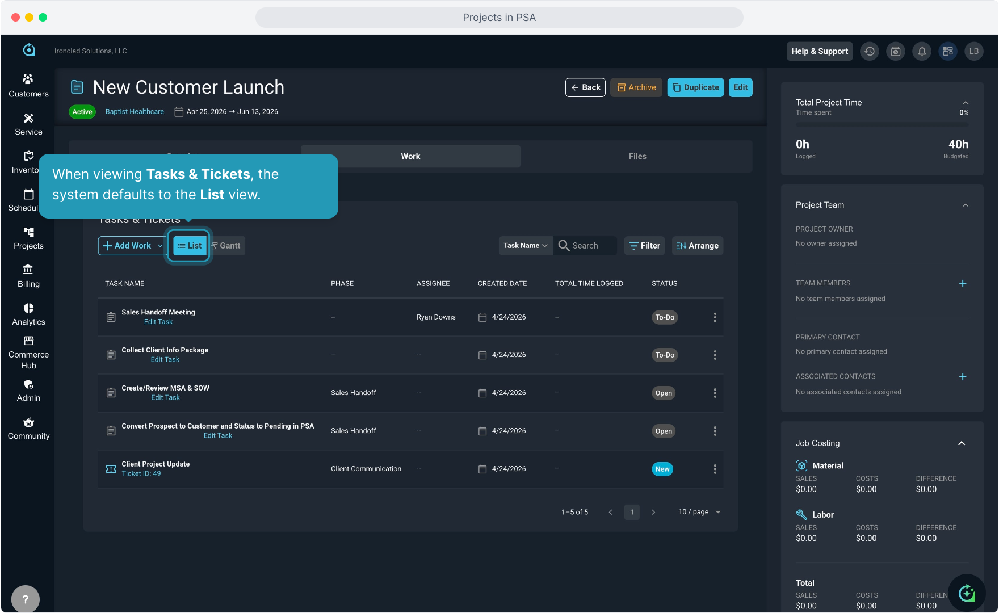Open row menu for Convert Prospect to Customer

(715, 431)
